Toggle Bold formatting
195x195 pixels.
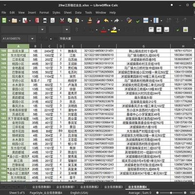77,30
